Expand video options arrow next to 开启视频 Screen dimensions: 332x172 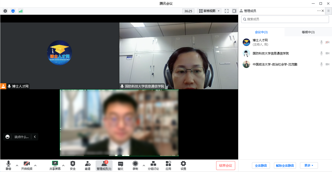click(35, 165)
